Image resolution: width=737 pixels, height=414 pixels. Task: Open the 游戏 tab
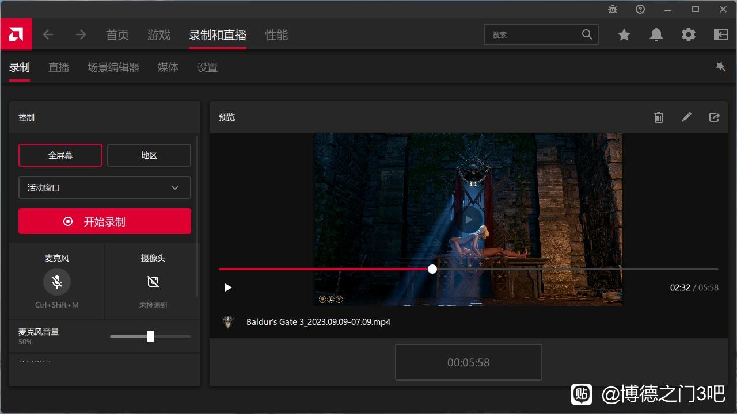[159, 35]
